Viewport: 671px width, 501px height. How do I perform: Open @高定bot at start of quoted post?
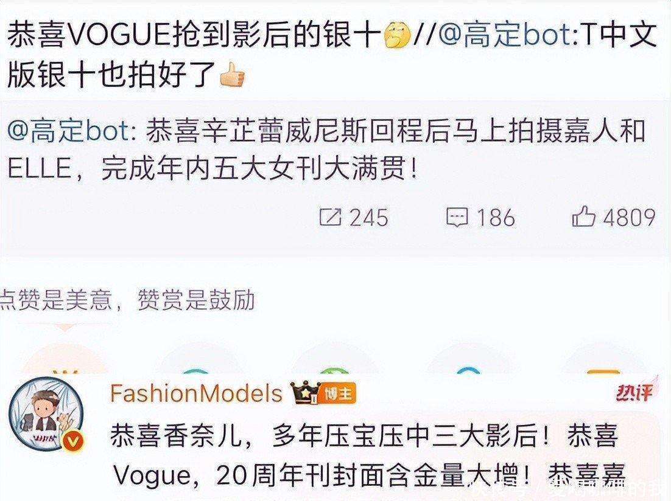click(69, 131)
